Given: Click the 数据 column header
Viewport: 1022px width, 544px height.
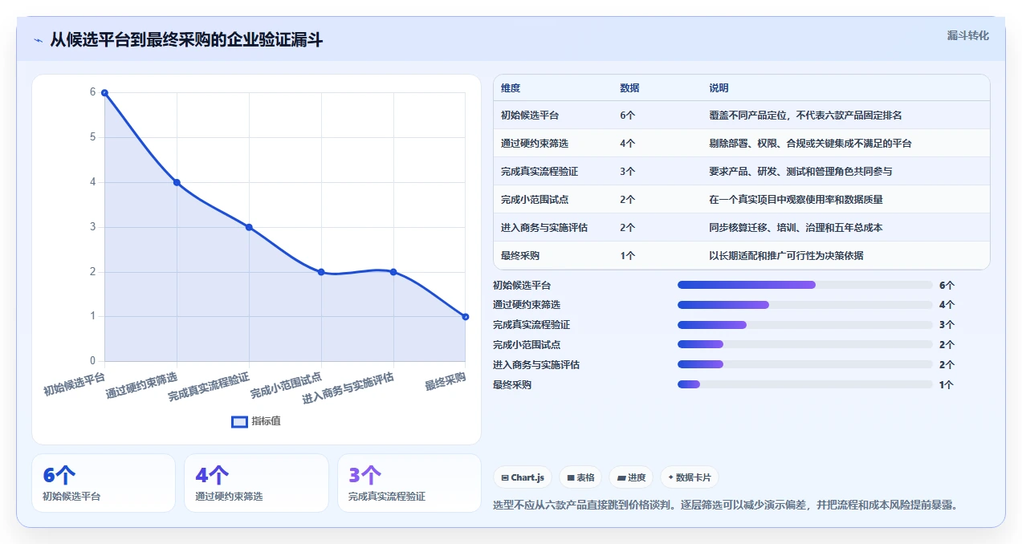Looking at the screenshot, I should tap(629, 88).
